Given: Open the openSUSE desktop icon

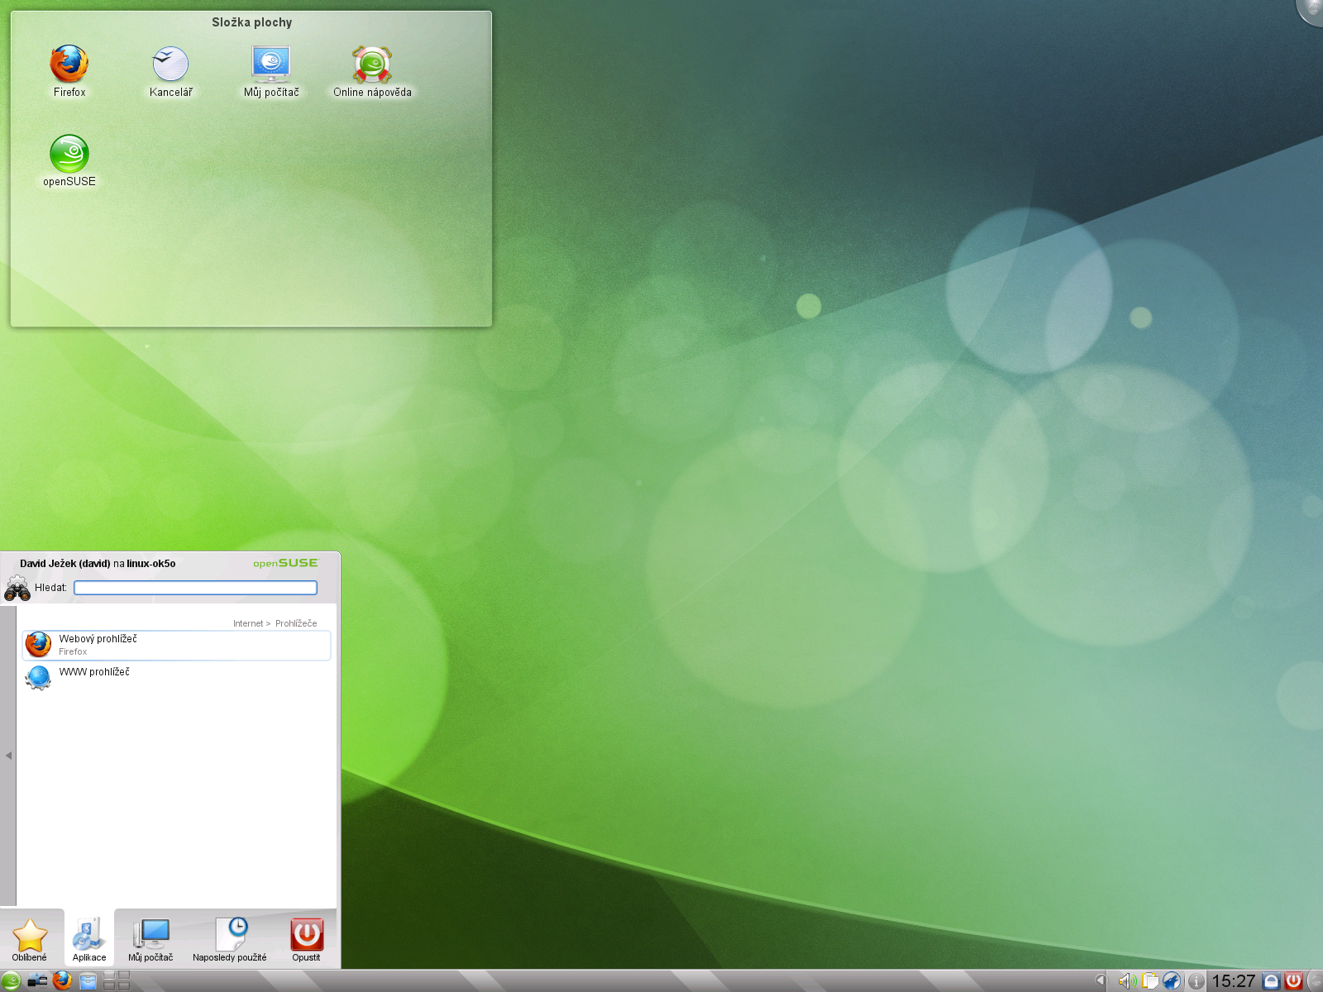Looking at the screenshot, I should [x=69, y=160].
